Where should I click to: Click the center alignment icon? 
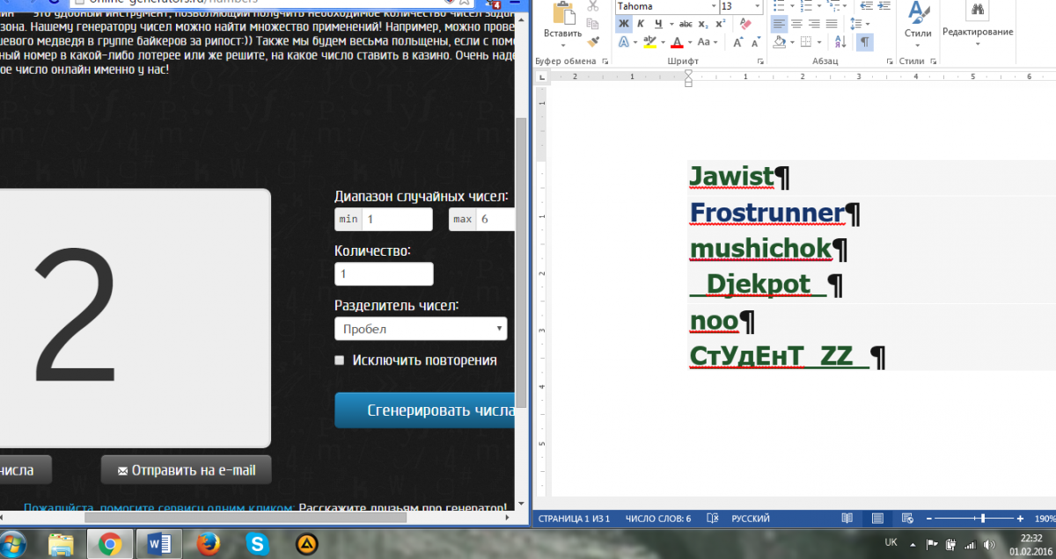click(x=797, y=24)
